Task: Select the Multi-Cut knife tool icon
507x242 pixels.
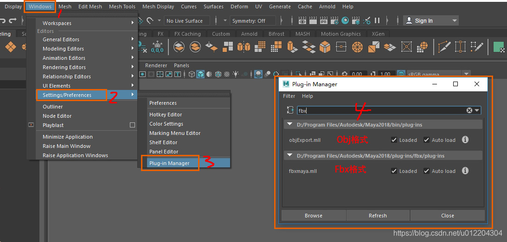Action: (444, 47)
